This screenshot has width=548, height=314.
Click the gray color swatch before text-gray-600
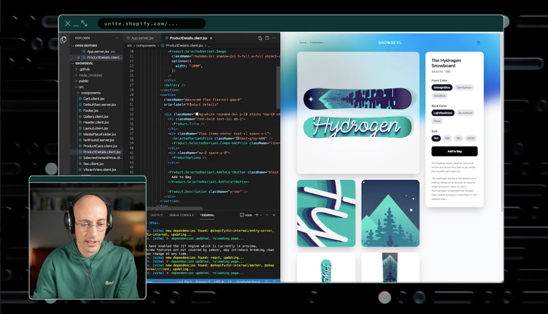(238, 139)
